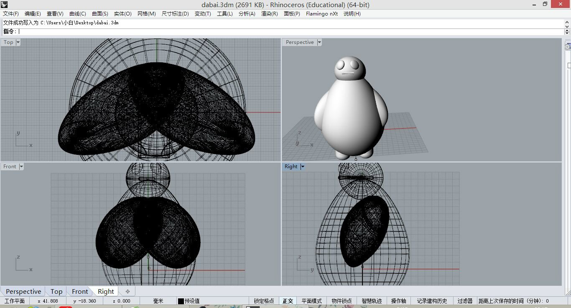Screen dimensions: 571x308
Task: Open the 查看(V) menu
Action: pos(55,14)
